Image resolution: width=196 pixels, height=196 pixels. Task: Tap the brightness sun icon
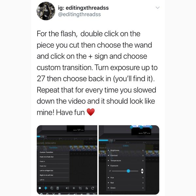(74, 188)
